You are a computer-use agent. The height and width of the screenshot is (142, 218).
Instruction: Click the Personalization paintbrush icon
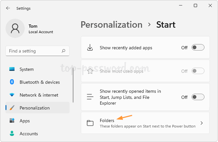(12, 108)
